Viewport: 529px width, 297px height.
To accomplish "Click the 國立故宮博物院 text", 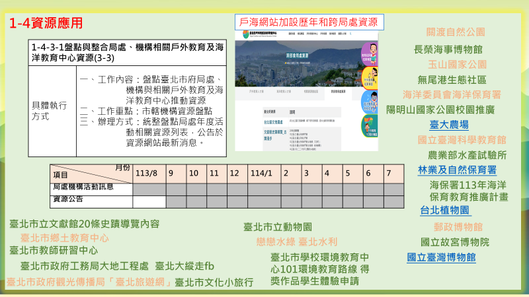I will (455, 242).
